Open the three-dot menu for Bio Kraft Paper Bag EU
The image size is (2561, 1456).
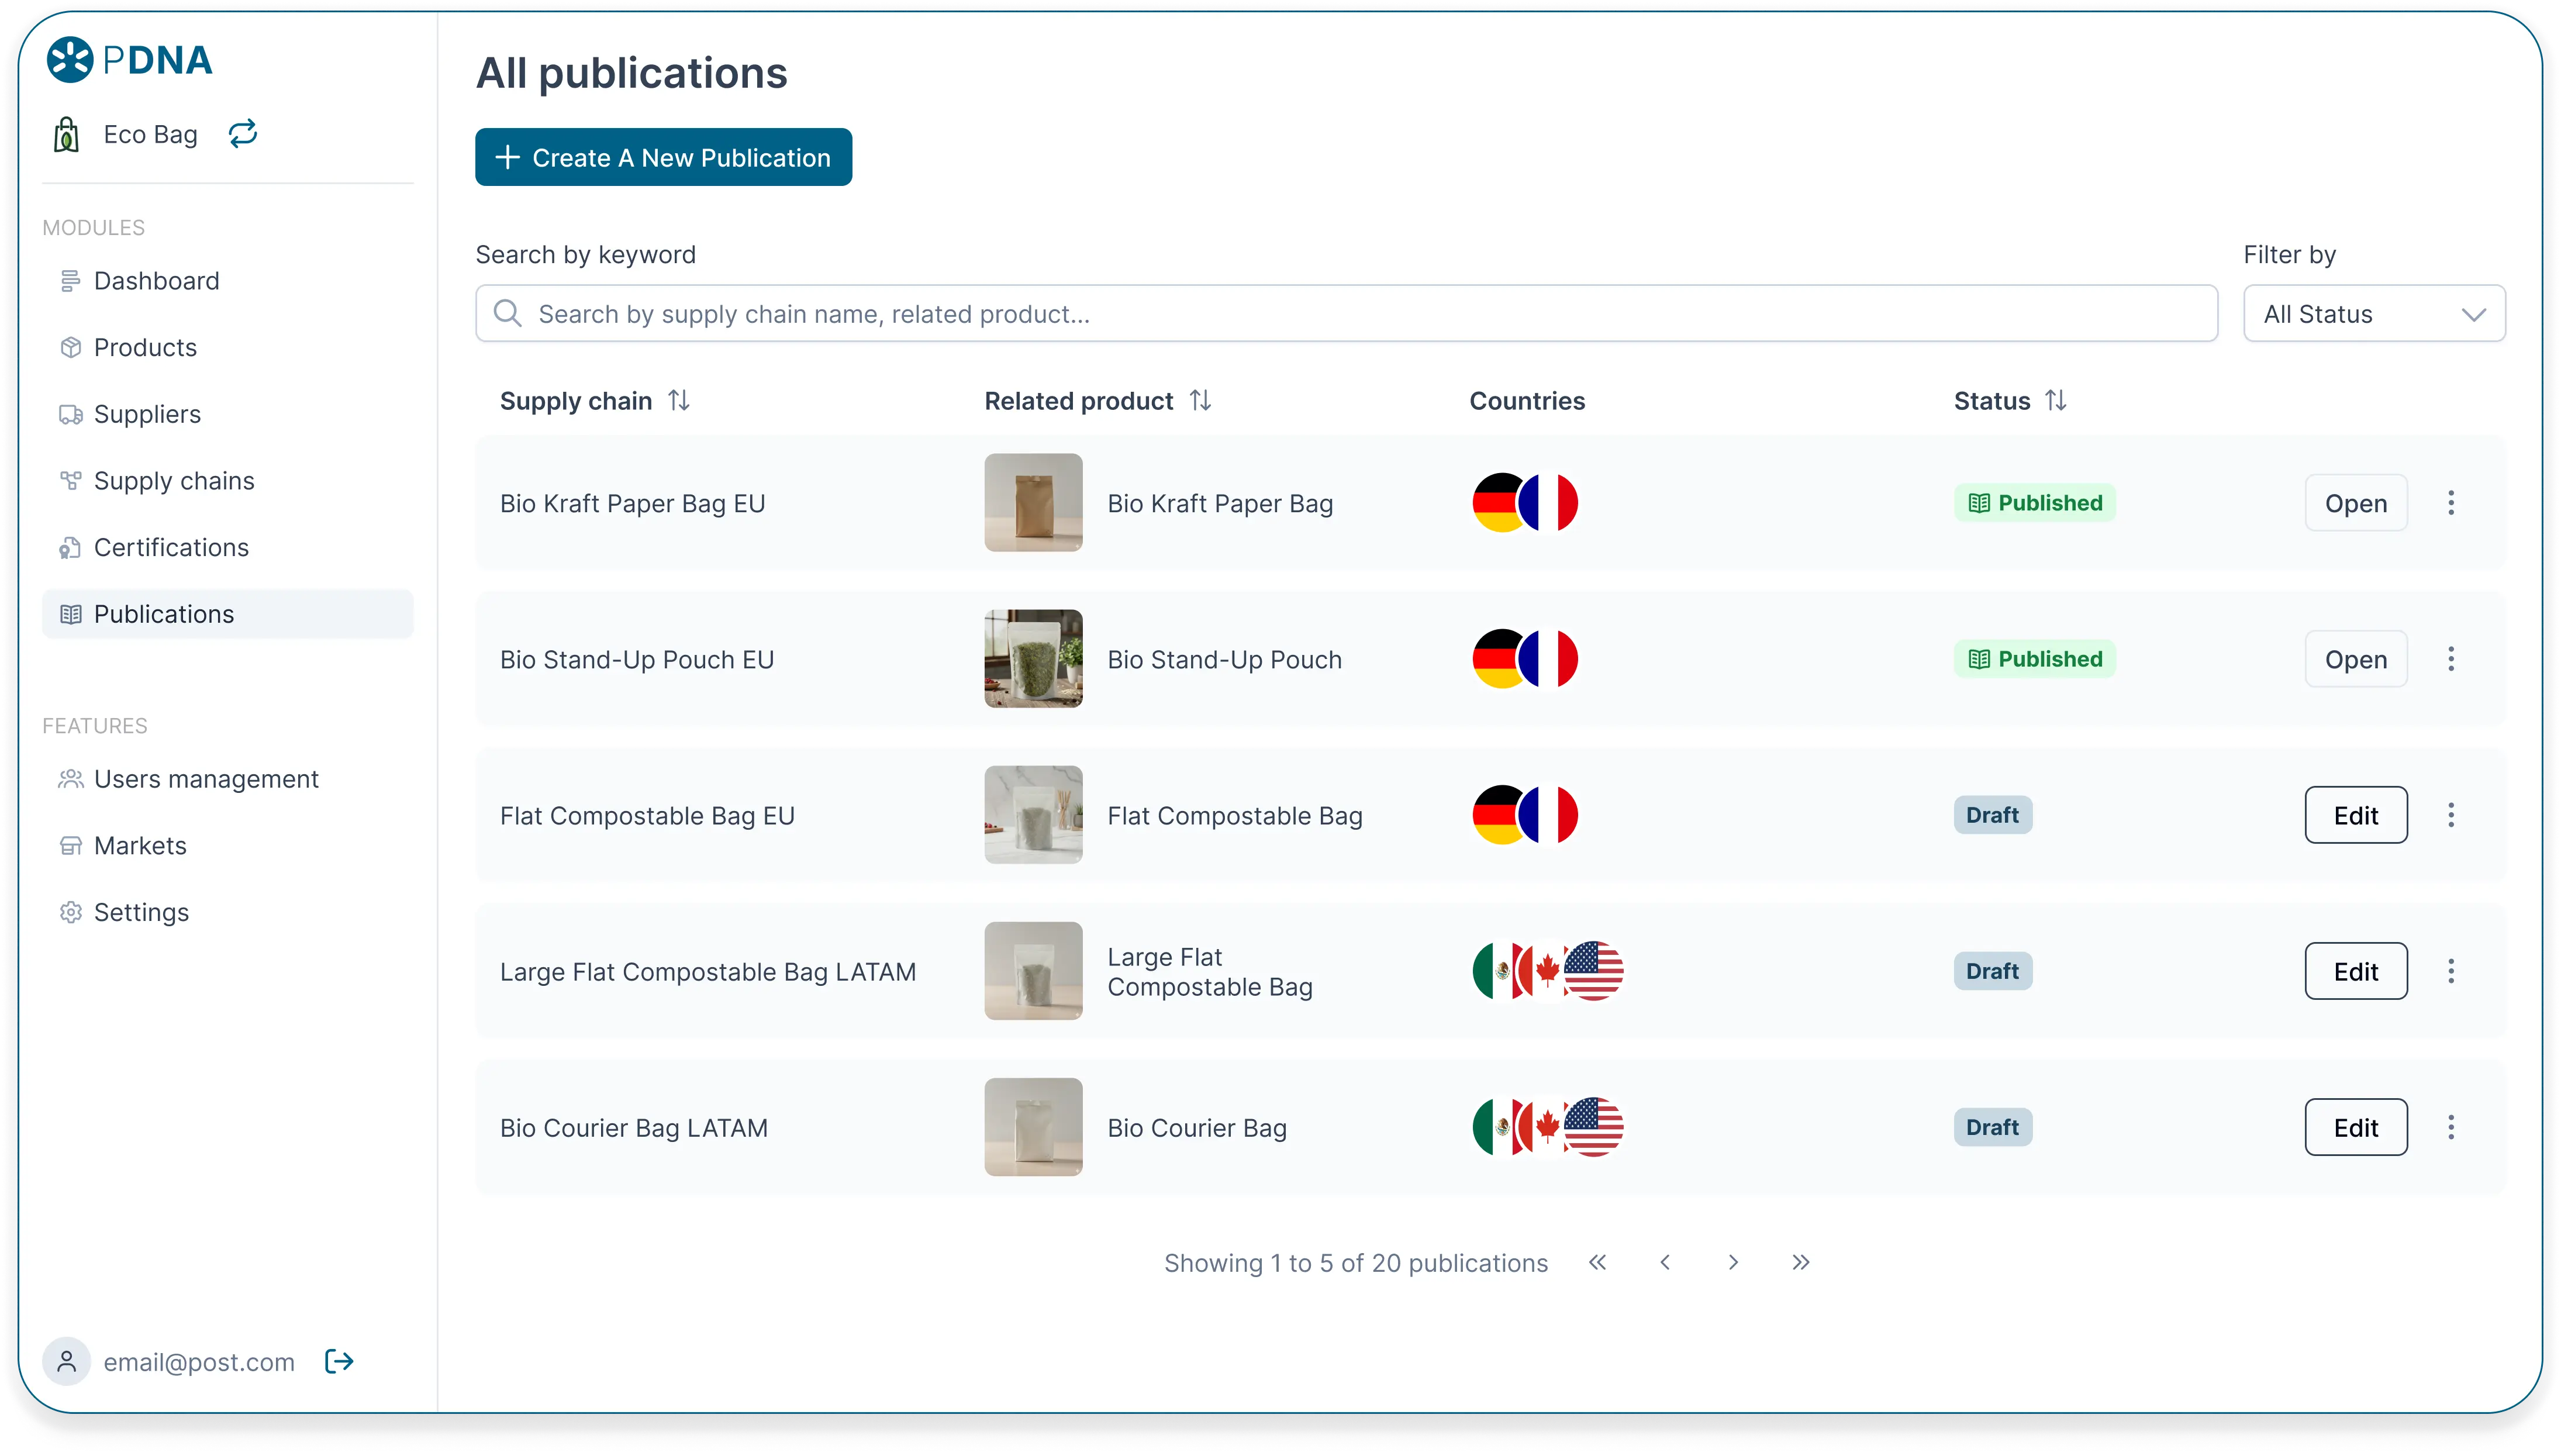tap(2450, 503)
